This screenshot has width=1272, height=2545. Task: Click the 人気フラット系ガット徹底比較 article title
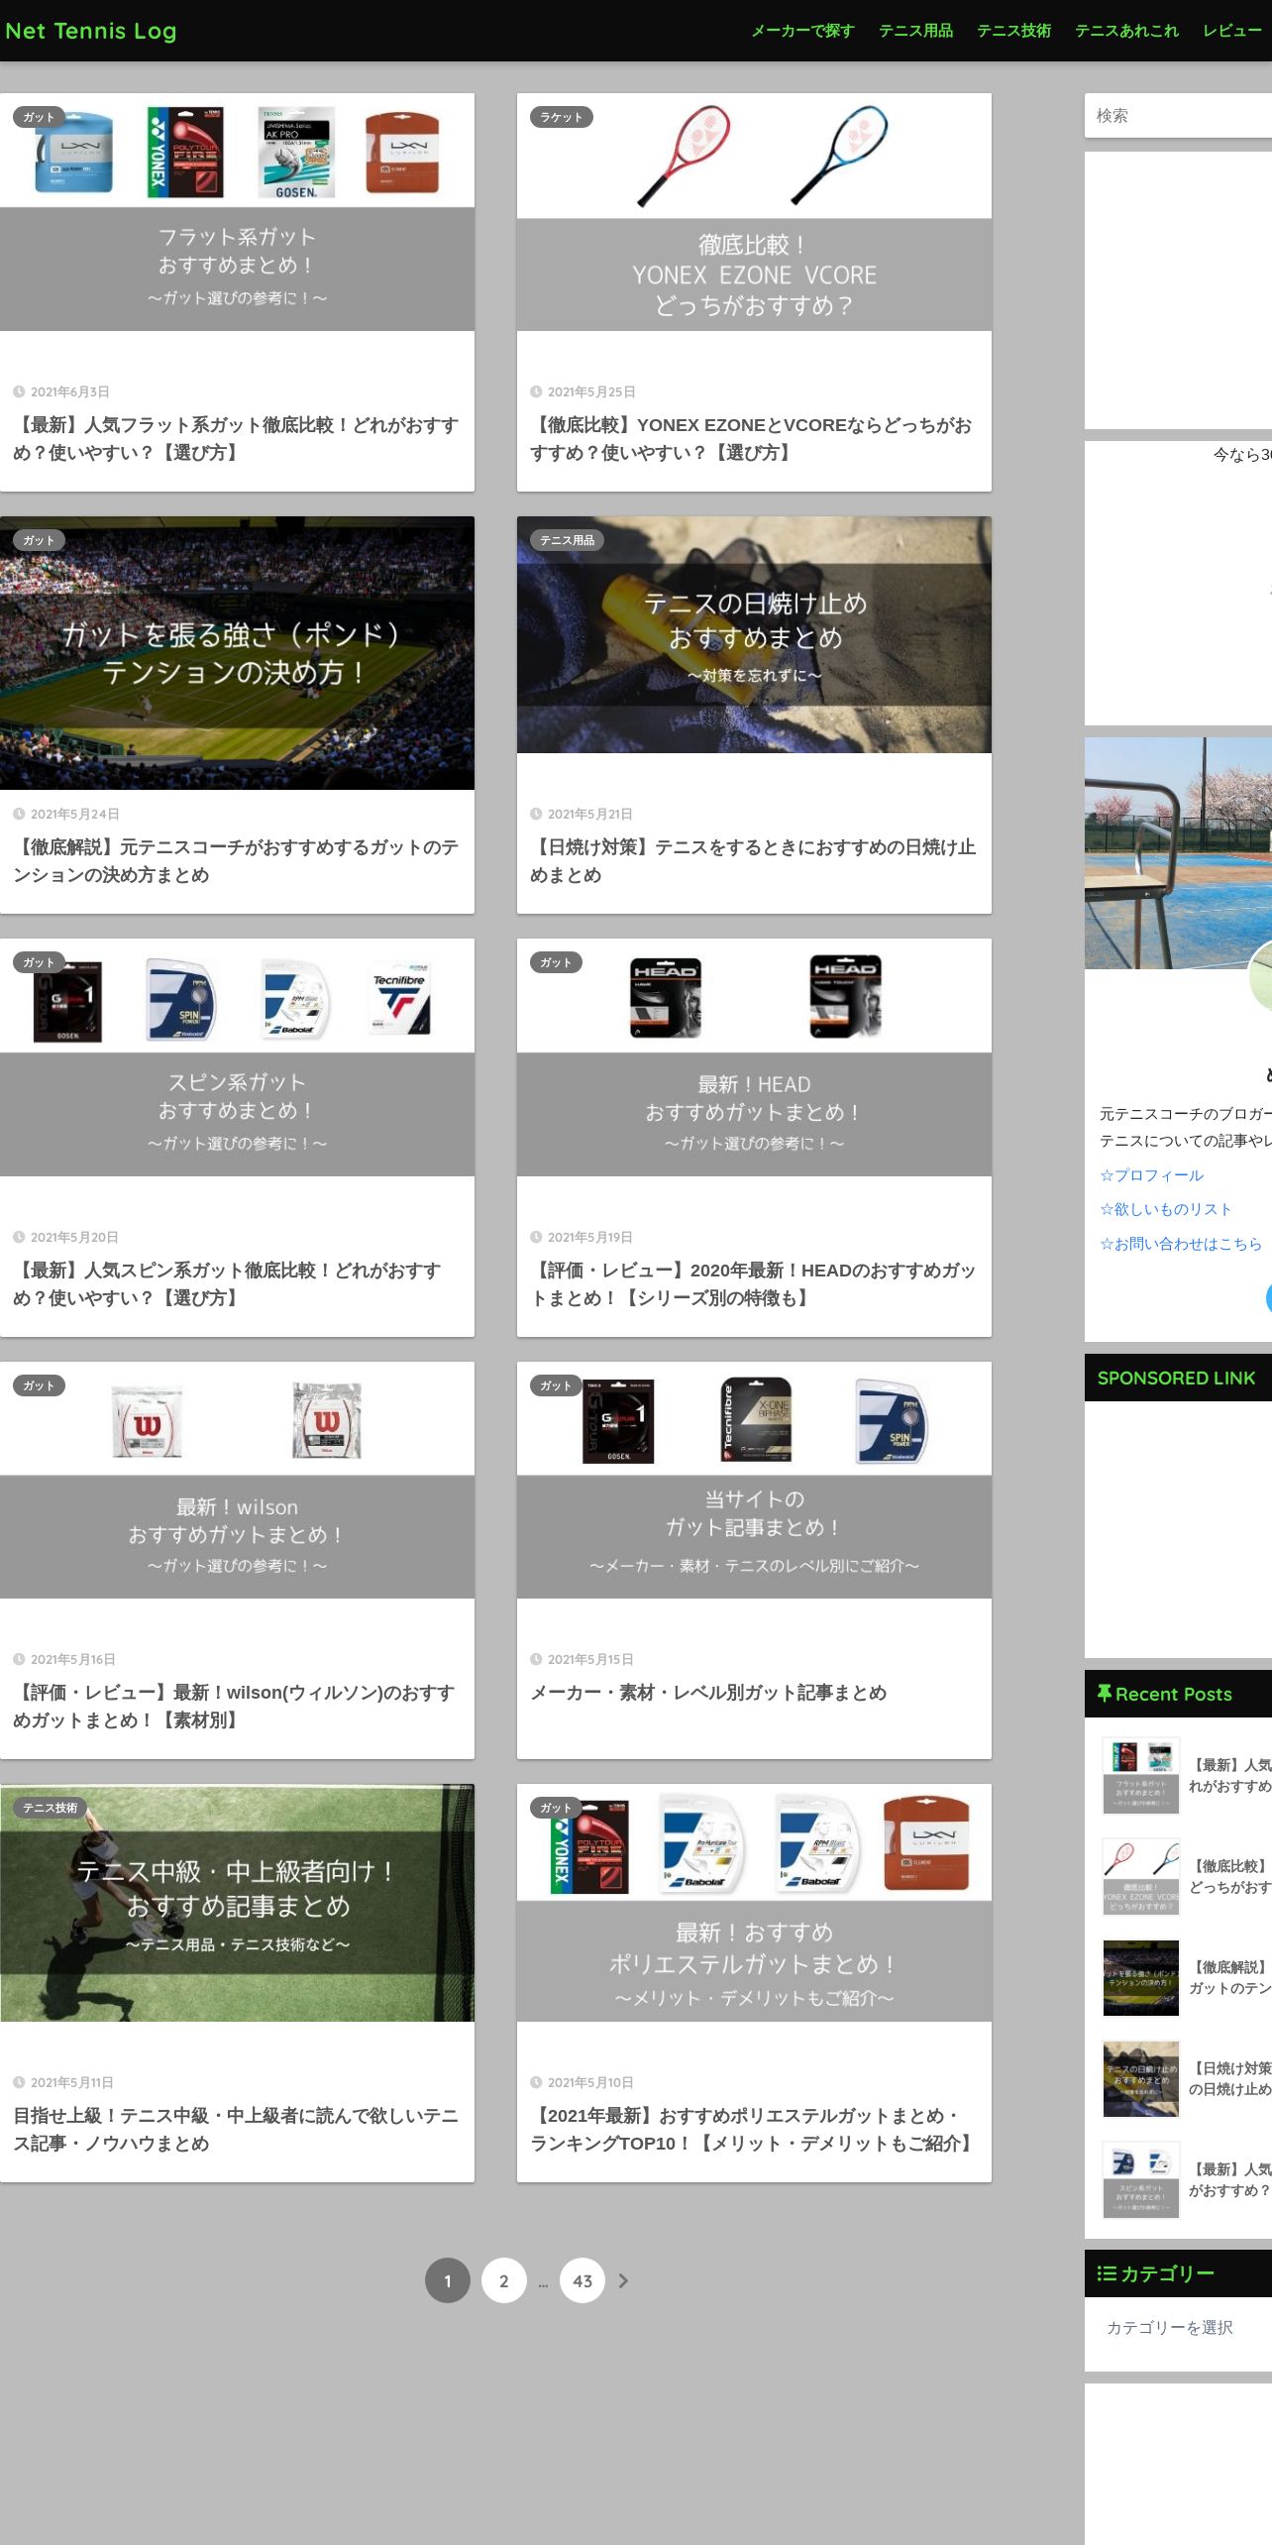point(236,438)
